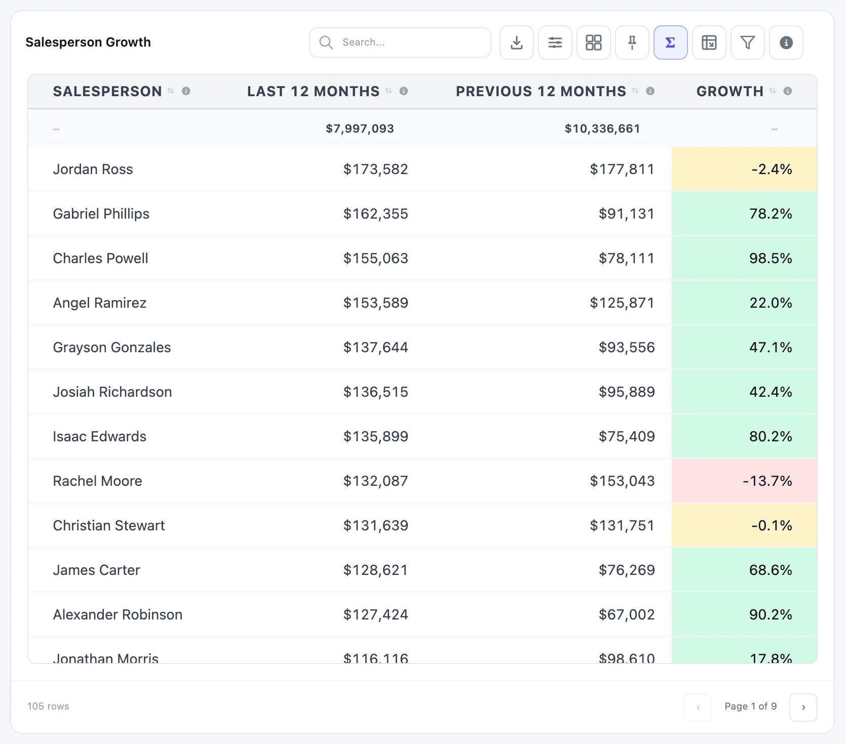846x744 pixels.
Task: Click the table info icon in toolbar
Action: click(786, 43)
